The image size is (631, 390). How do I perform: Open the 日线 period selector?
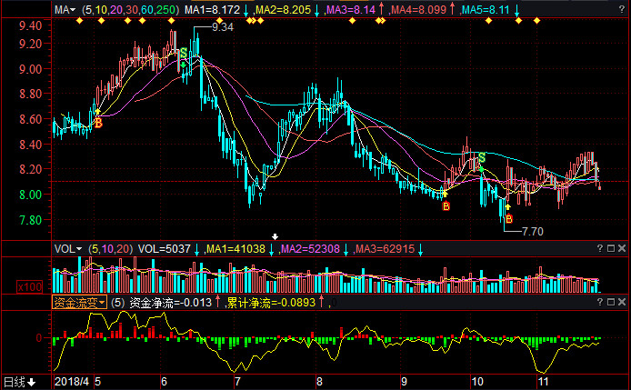pyautogui.click(x=17, y=382)
